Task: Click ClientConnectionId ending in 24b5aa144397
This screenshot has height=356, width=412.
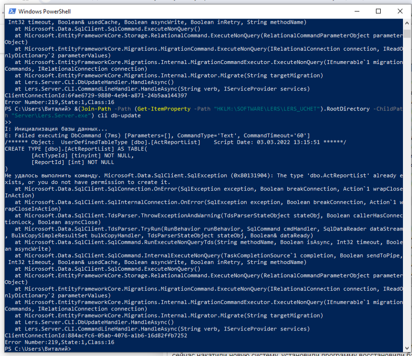Action: (96, 95)
